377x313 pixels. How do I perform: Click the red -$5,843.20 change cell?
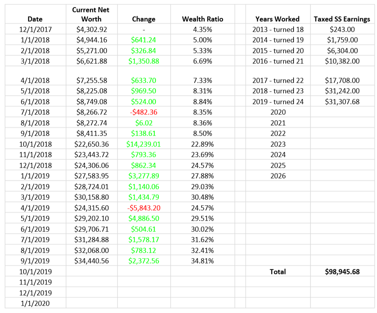coord(144,208)
